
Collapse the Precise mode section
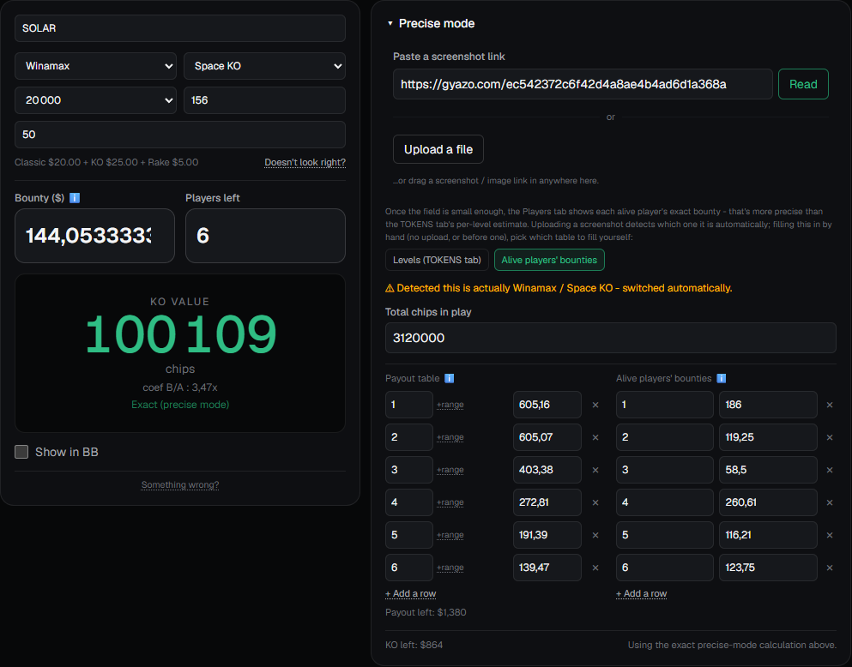[431, 23]
